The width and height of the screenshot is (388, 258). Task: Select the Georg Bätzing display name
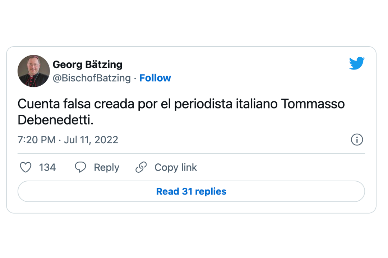pyautogui.click(x=88, y=64)
